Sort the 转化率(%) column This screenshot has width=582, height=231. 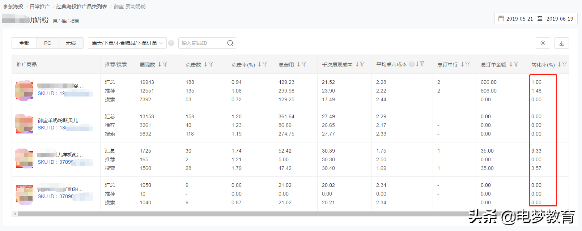559,64
